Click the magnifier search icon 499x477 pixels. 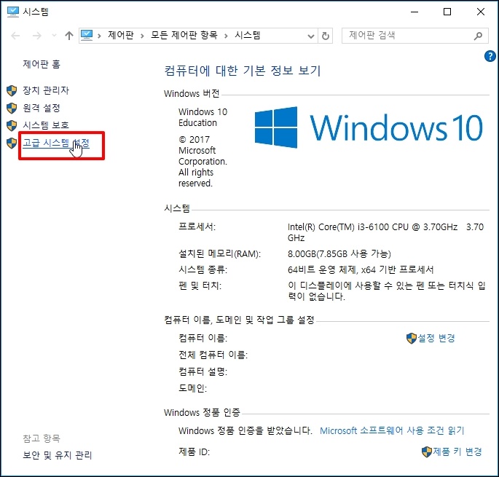[x=478, y=36]
